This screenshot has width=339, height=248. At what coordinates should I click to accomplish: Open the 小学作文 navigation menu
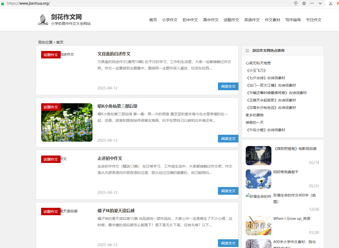[x=170, y=20]
